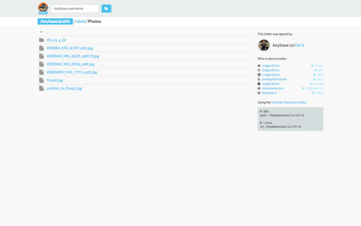Click file icon next to WEBWA_MG_8106_edit.jpg

click(41, 64)
